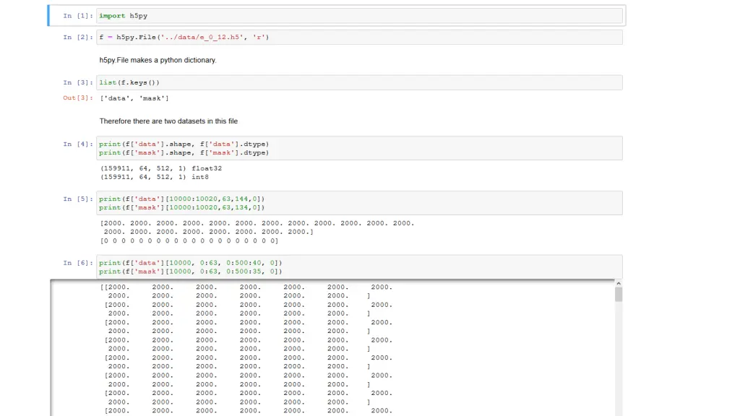This screenshot has height=416, width=740.
Task: Click the 'In [2]:' prompt label
Action: point(78,38)
